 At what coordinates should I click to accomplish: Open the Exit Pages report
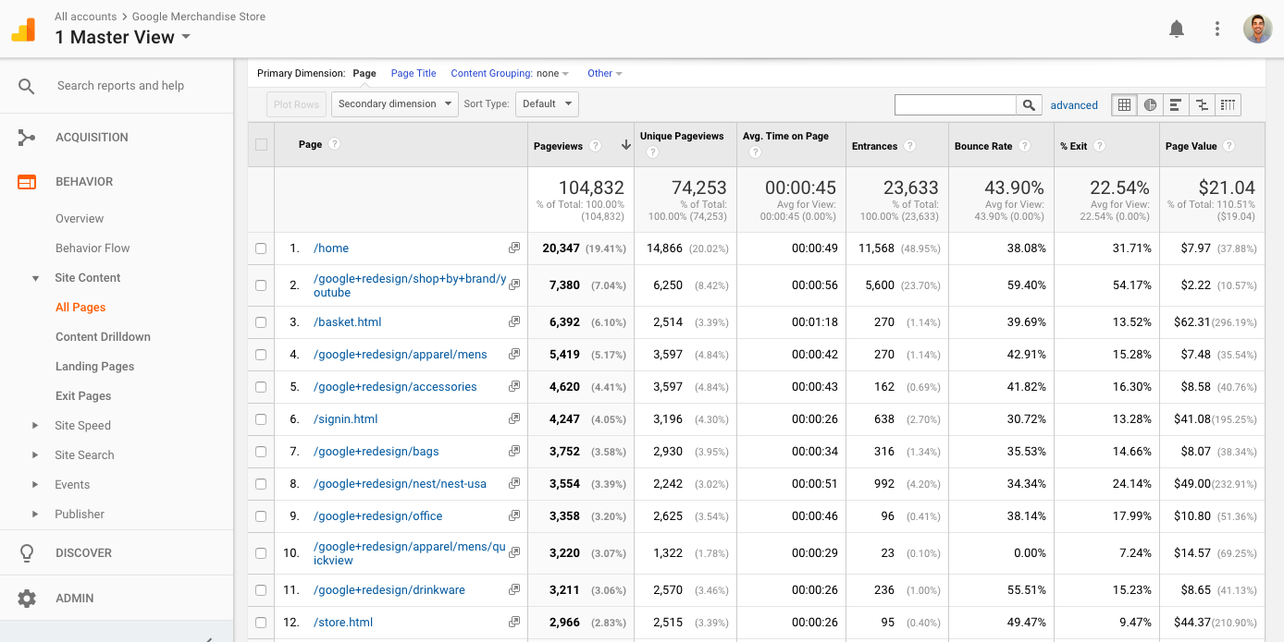tap(83, 396)
